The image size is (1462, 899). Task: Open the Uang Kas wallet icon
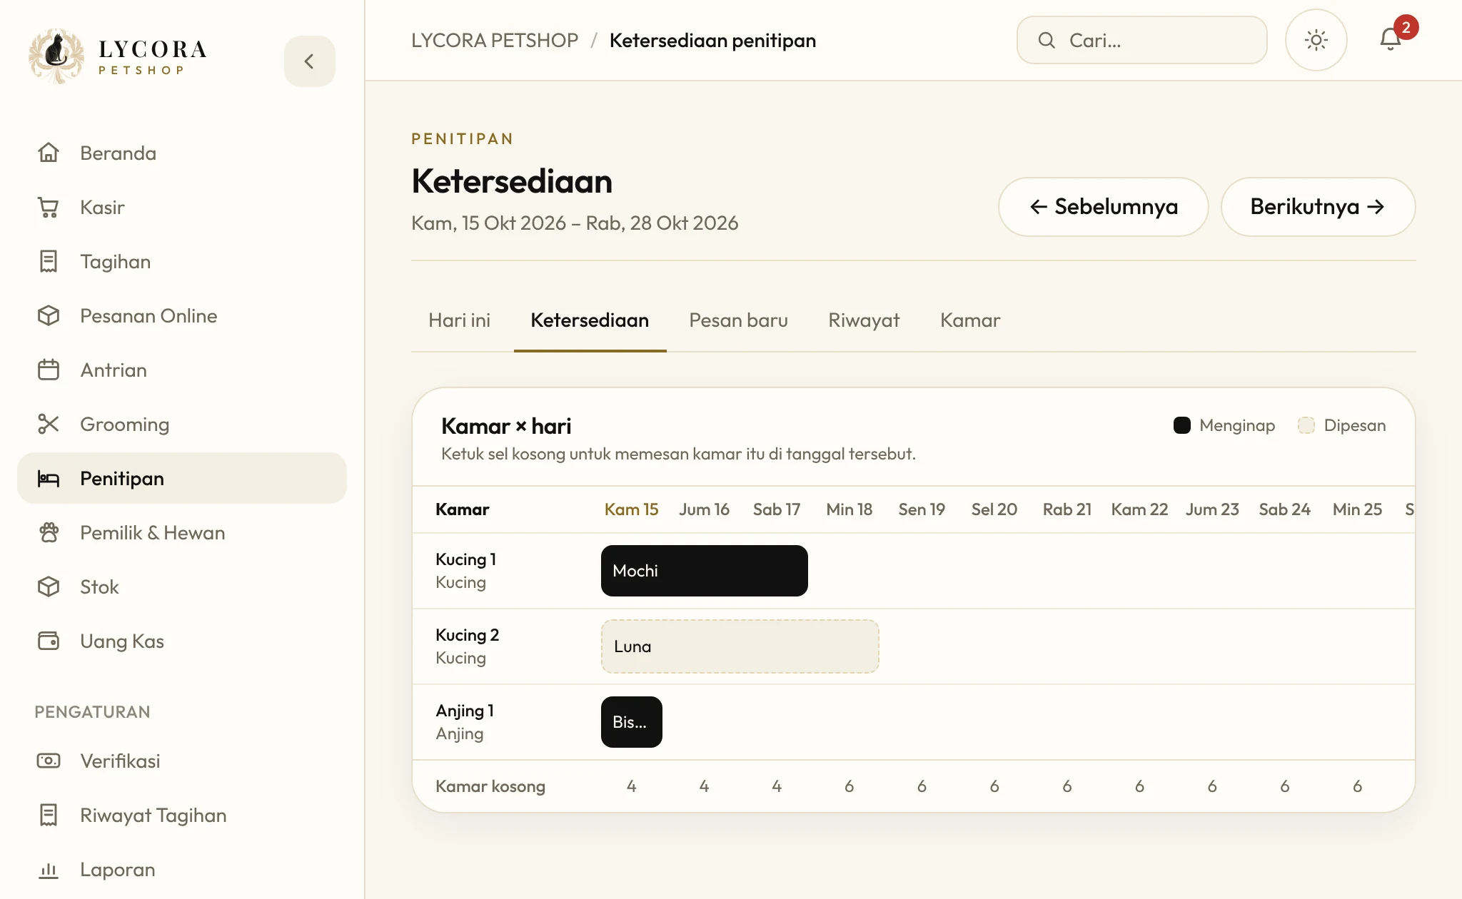49,641
